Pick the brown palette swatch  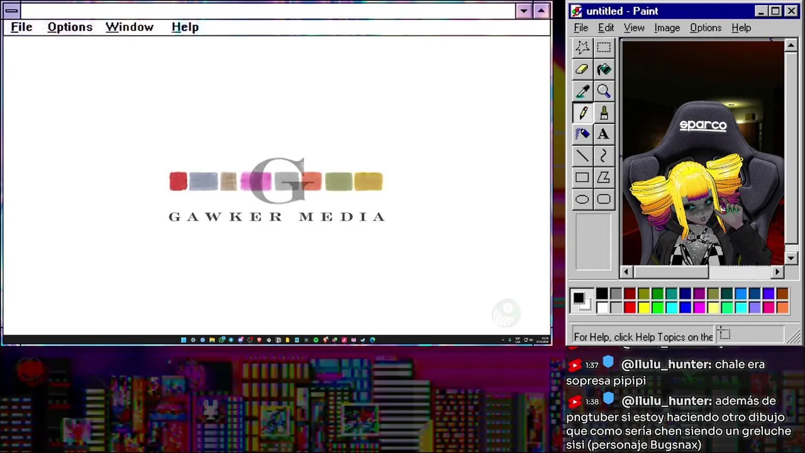coord(782,293)
